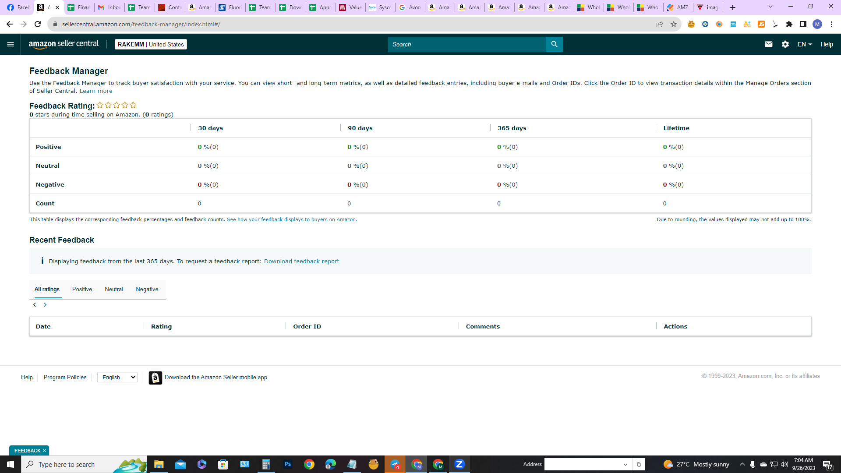Click the search magnifier button
This screenshot has width=841, height=473.
(x=554, y=44)
